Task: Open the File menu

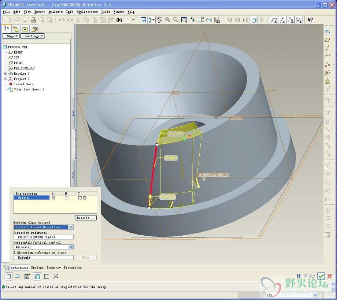Action: click(x=6, y=12)
